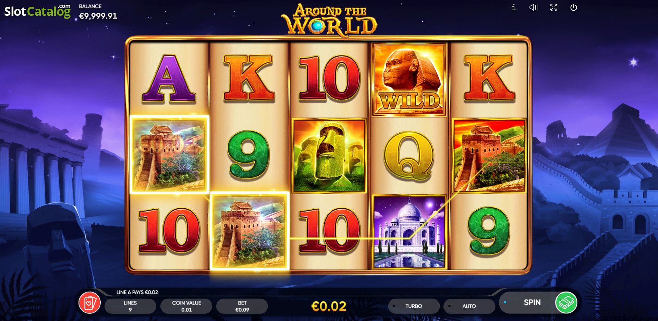Open the red gamble cards icon
The width and height of the screenshot is (658, 321).
[x=89, y=303]
